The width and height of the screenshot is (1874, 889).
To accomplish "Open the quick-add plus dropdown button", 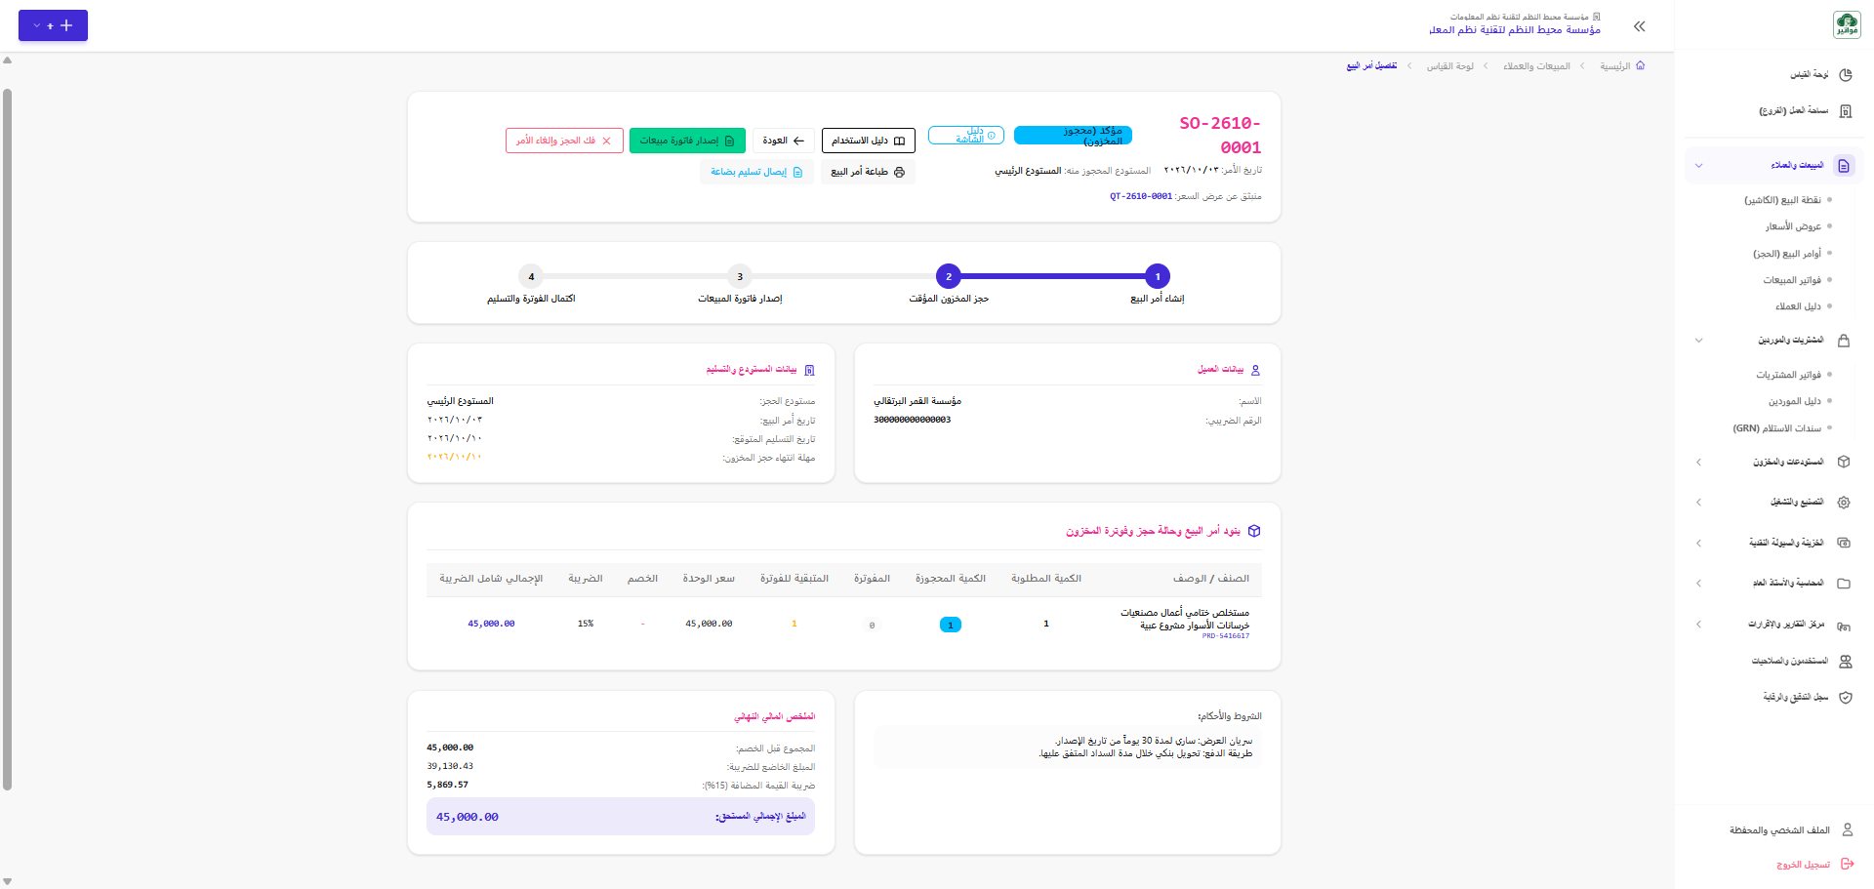I will click(x=53, y=25).
